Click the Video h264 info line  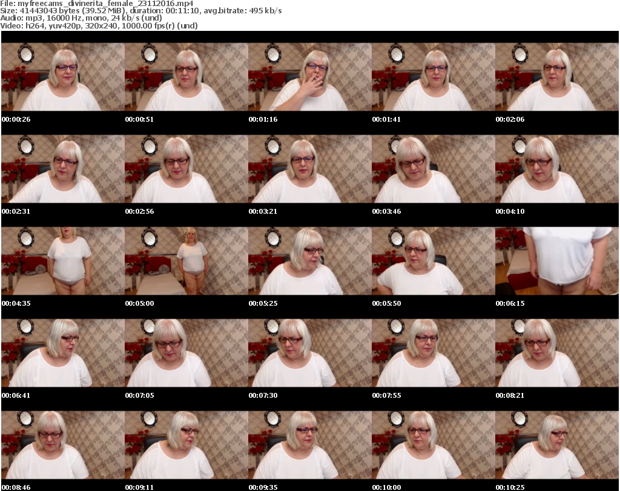point(99,25)
